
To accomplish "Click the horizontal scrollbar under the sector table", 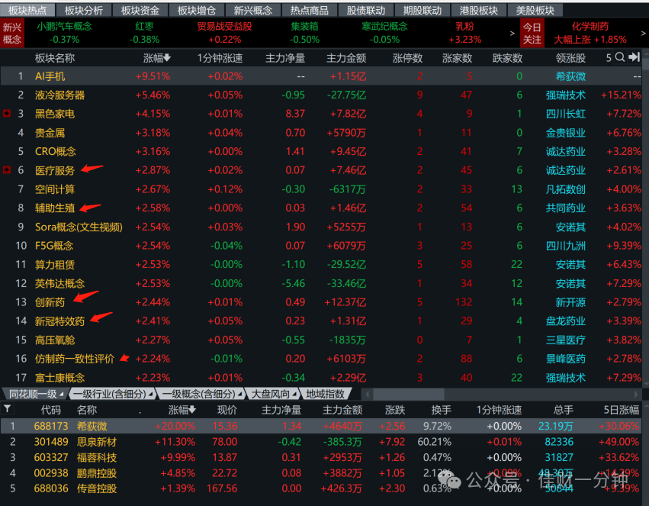I will point(501,394).
